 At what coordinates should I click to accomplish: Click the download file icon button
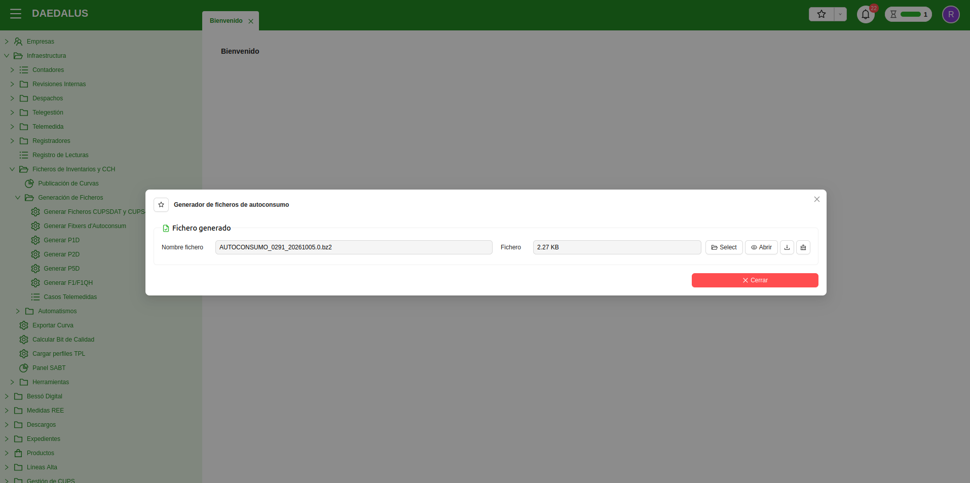point(787,247)
